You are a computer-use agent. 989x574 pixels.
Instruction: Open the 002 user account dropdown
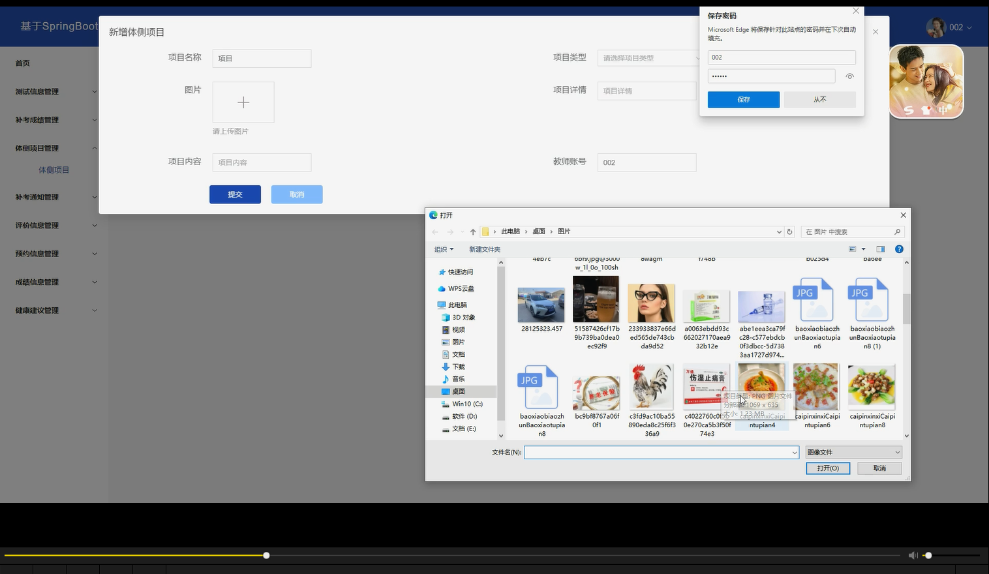[949, 27]
